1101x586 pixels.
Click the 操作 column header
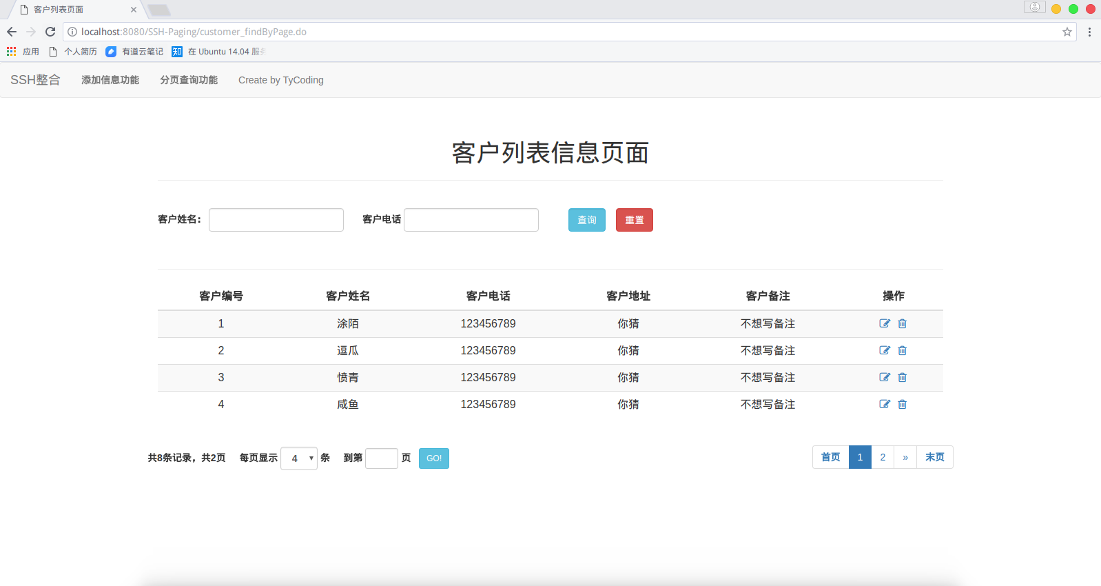click(894, 296)
